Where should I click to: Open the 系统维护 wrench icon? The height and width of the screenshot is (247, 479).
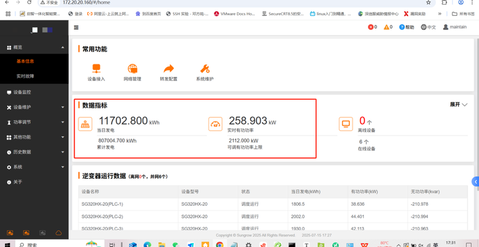coord(205,68)
